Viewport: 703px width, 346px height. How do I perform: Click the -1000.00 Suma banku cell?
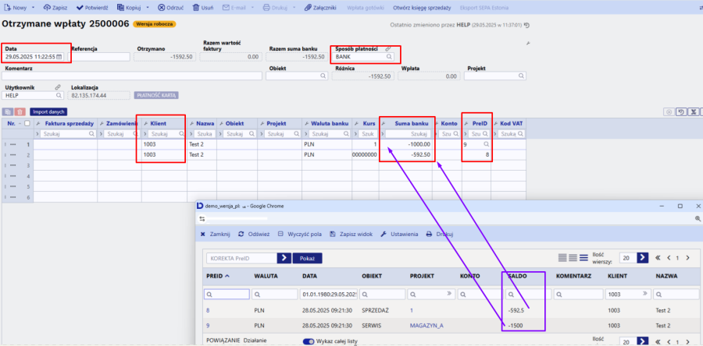405,144
